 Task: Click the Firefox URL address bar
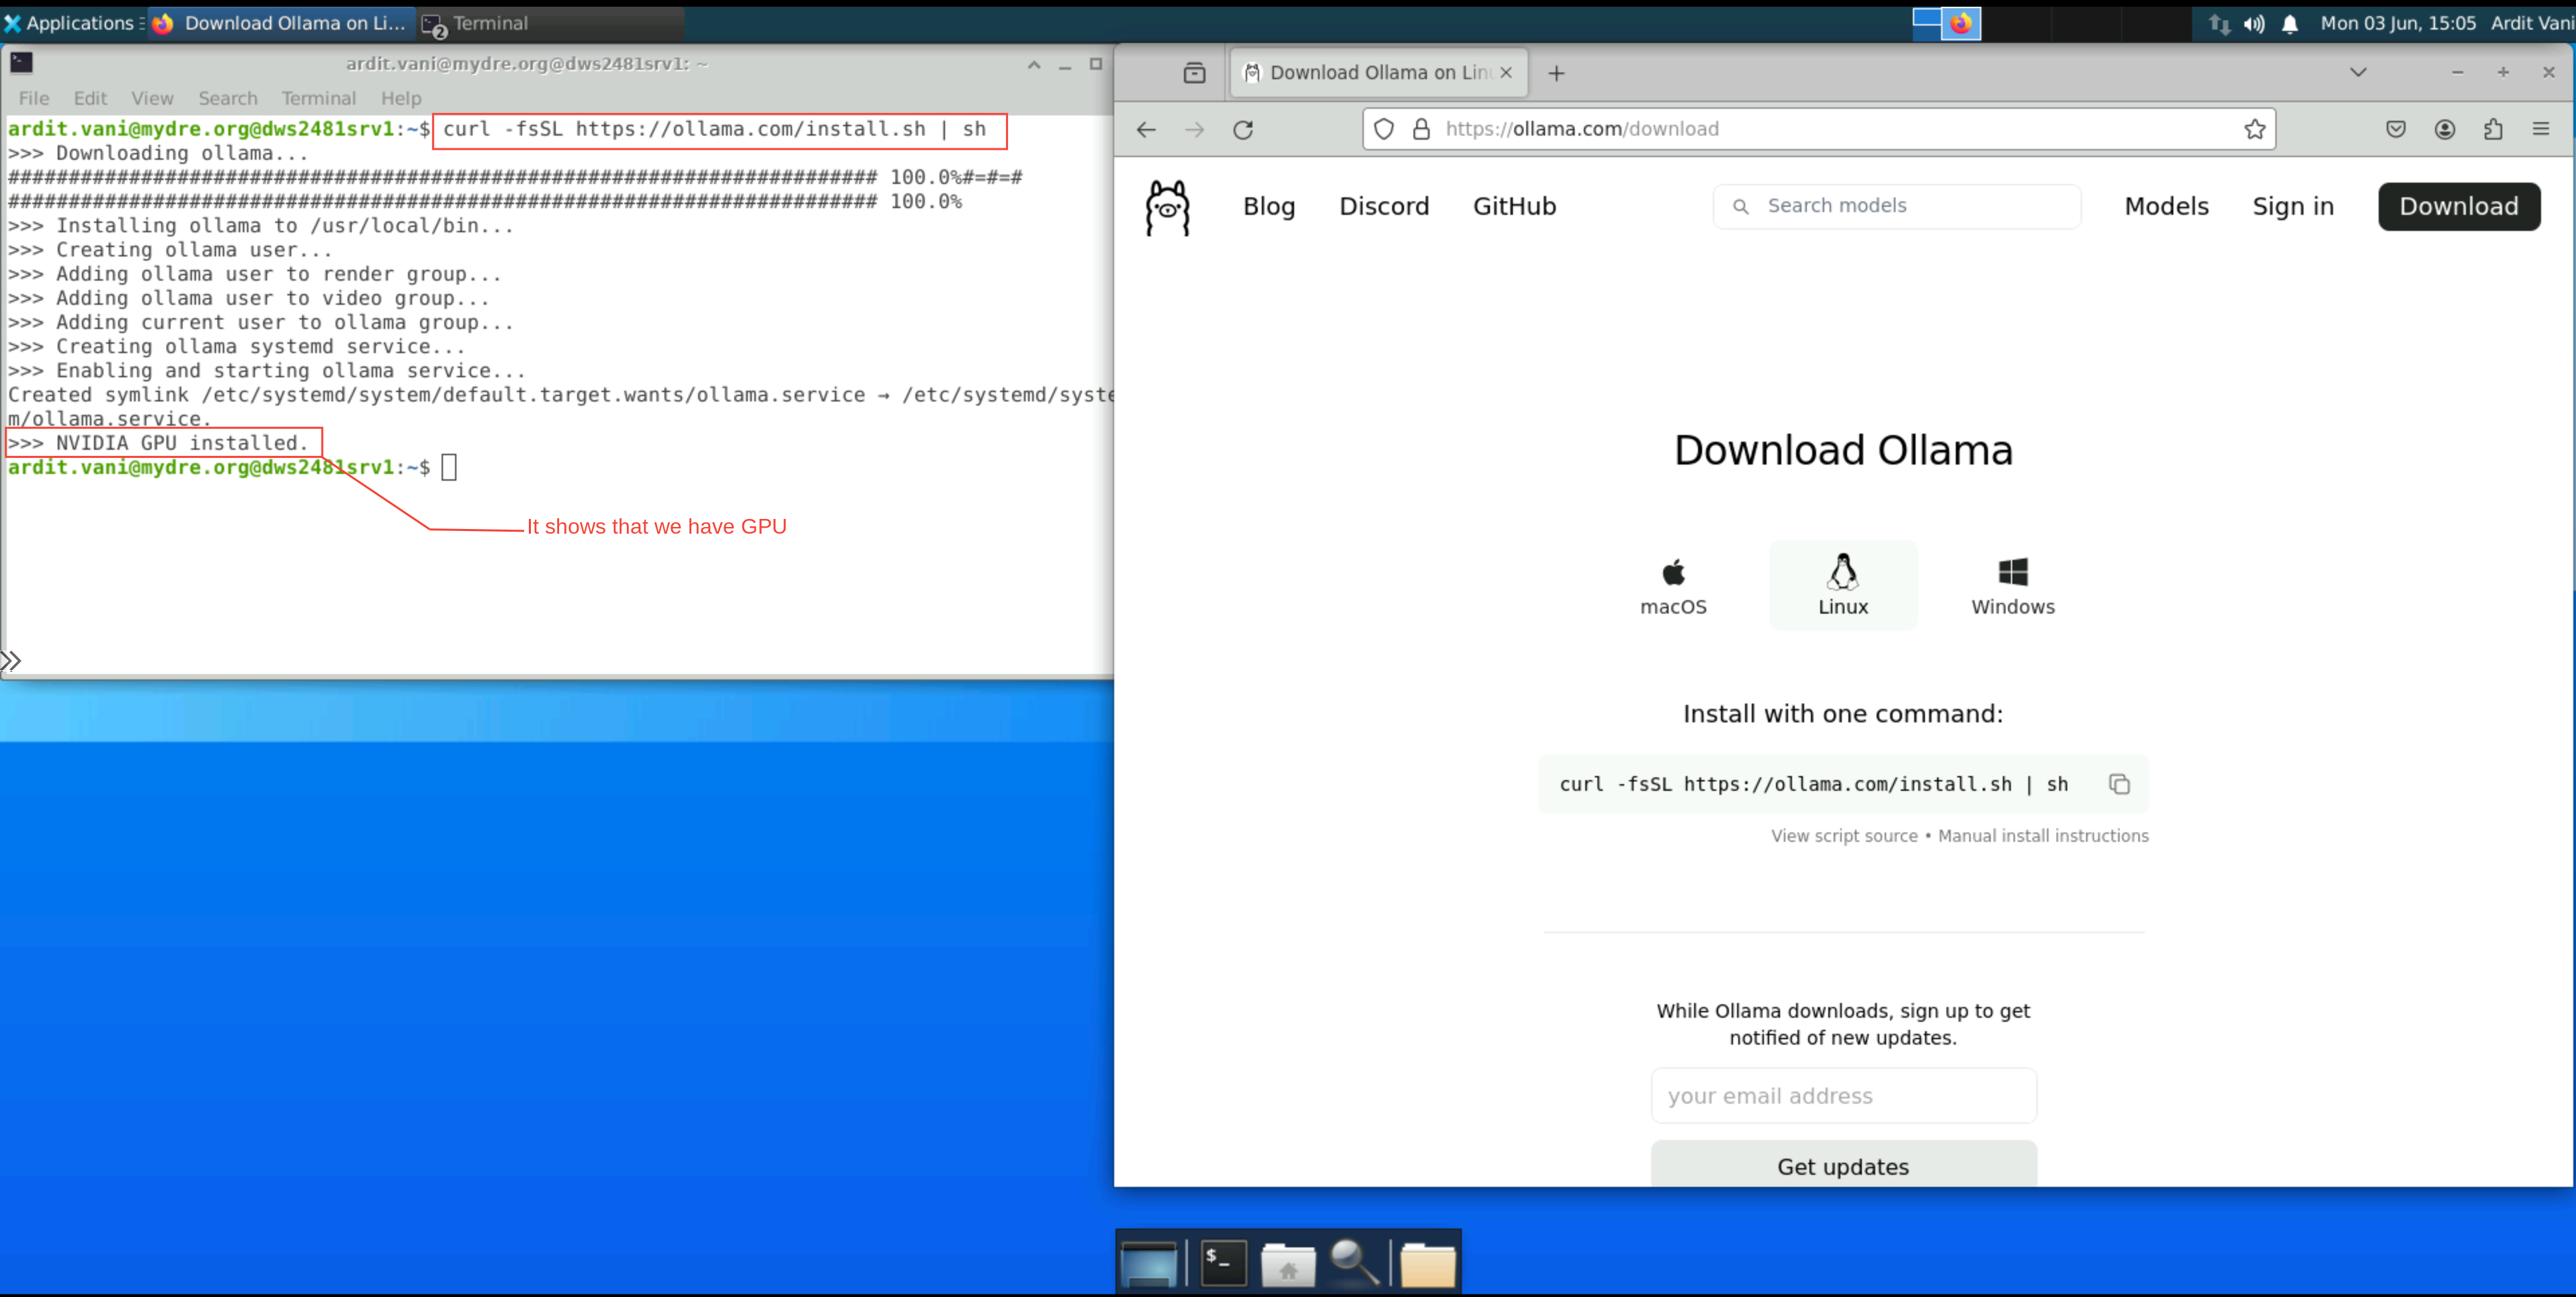pos(1818,129)
